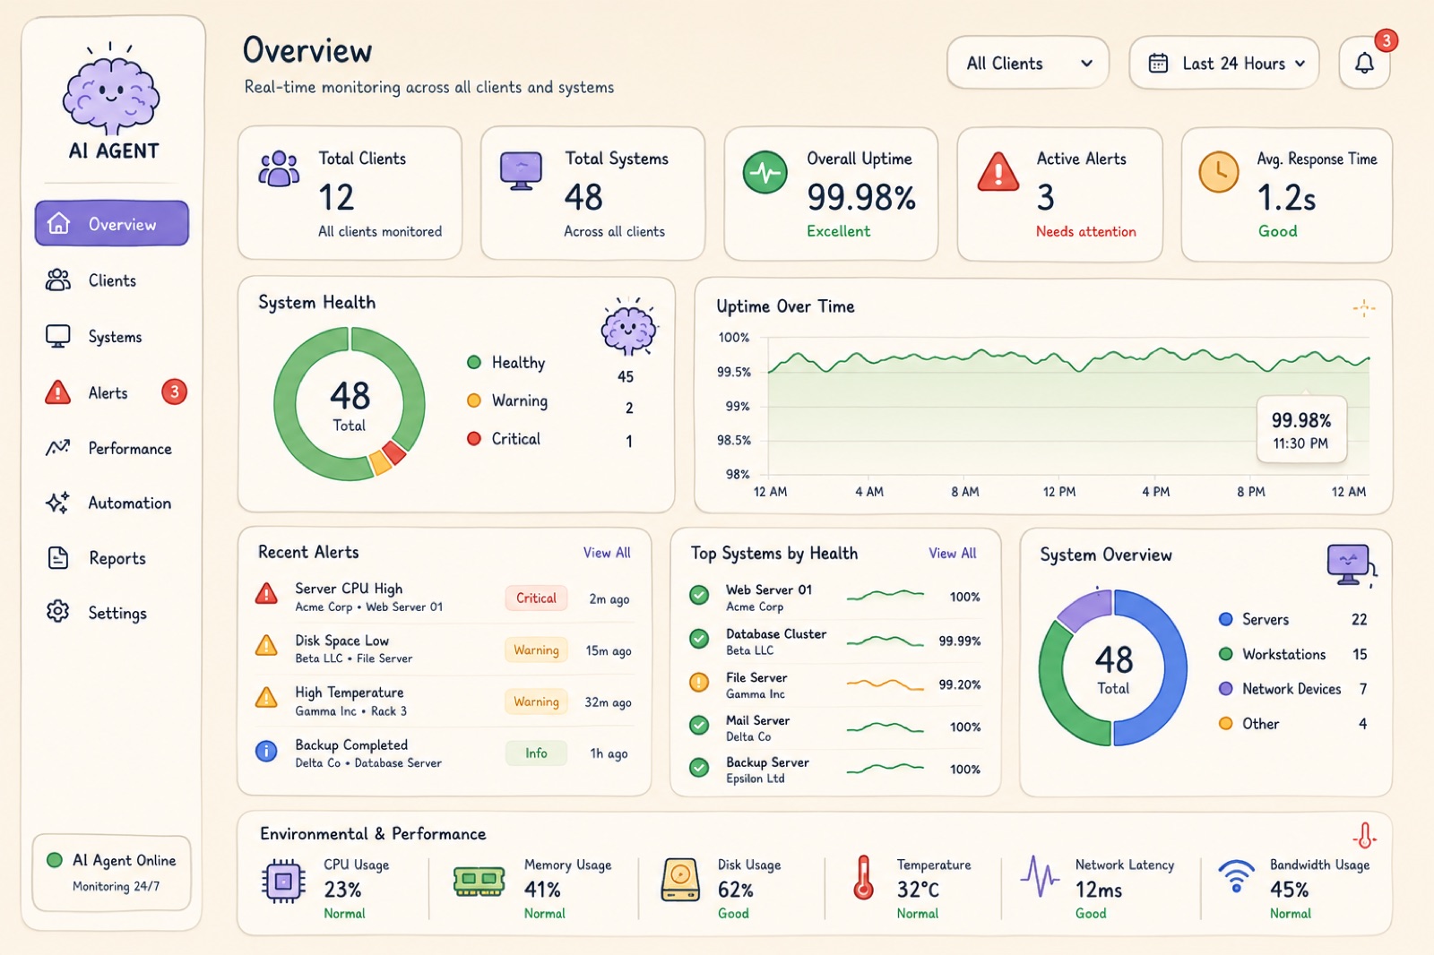
Task: Click the Info badge on Backup Completed
Action: pos(536,753)
